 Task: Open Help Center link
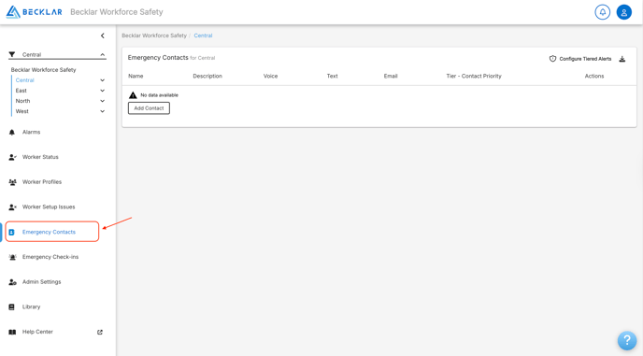pyautogui.click(x=37, y=332)
